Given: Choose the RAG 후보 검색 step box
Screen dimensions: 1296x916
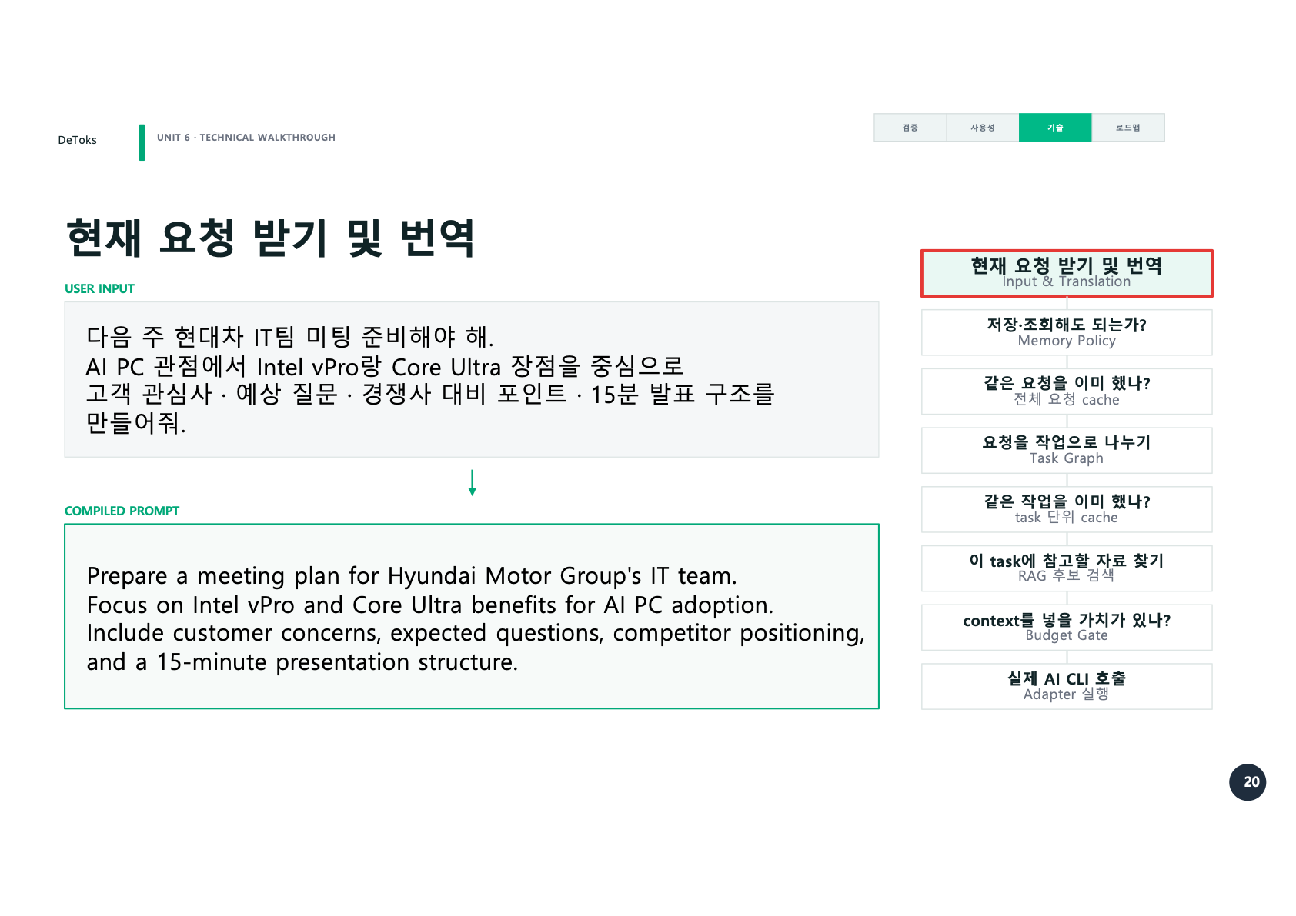Looking at the screenshot, I should click(x=1067, y=568).
